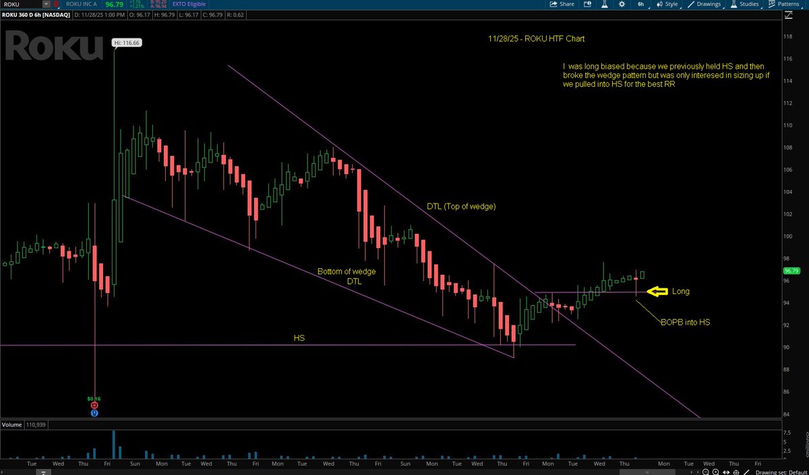Select the 'DTL (Top of wedge)' text
The width and height of the screenshot is (809, 475).
(460, 206)
